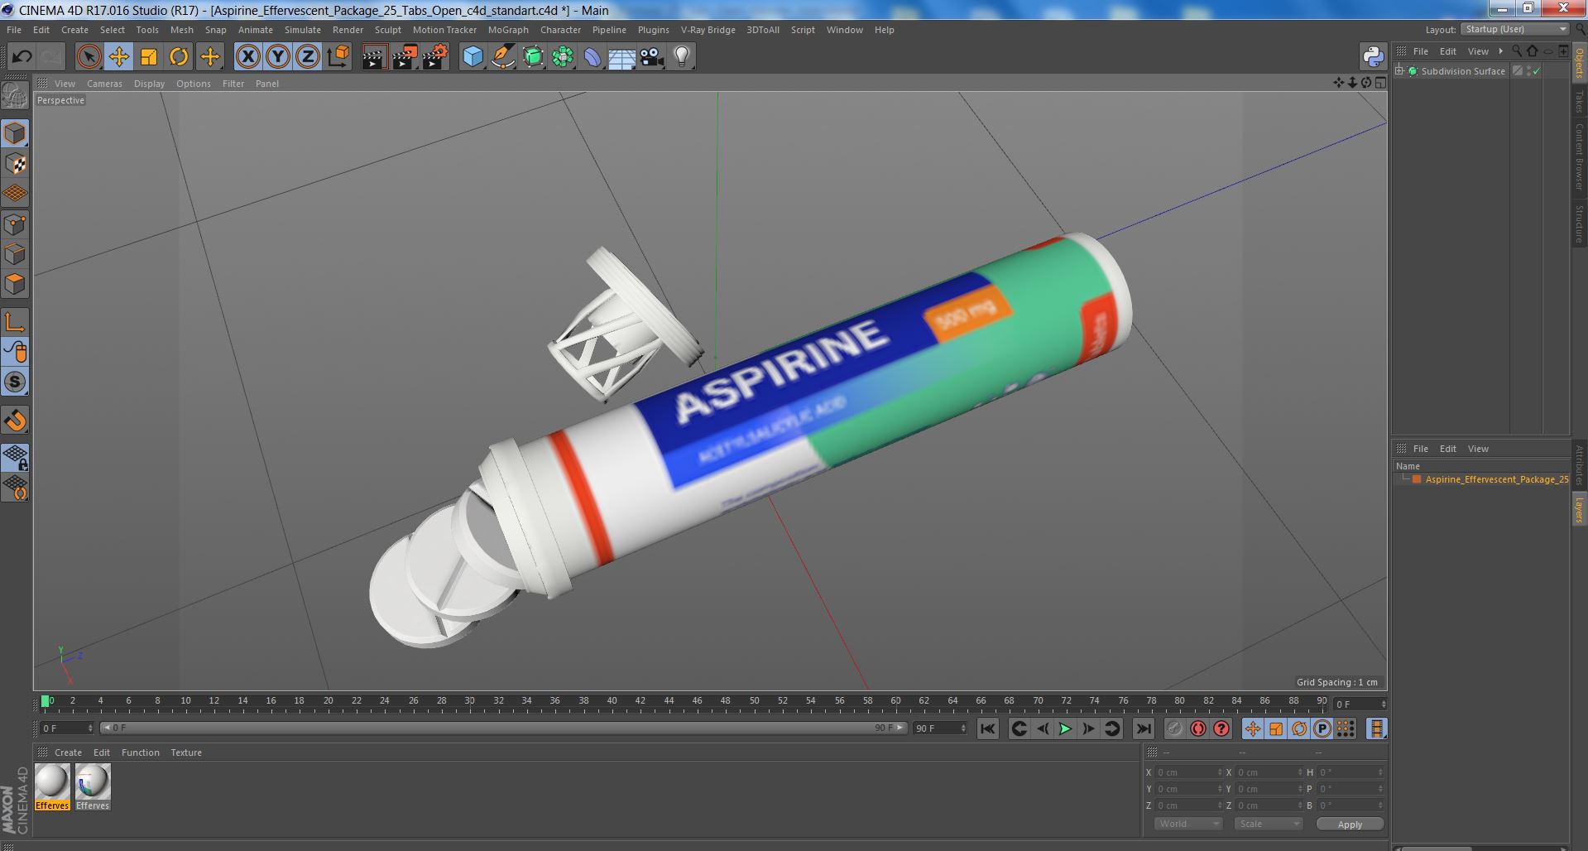Add a Light object
The height and width of the screenshot is (851, 1588).
click(682, 56)
